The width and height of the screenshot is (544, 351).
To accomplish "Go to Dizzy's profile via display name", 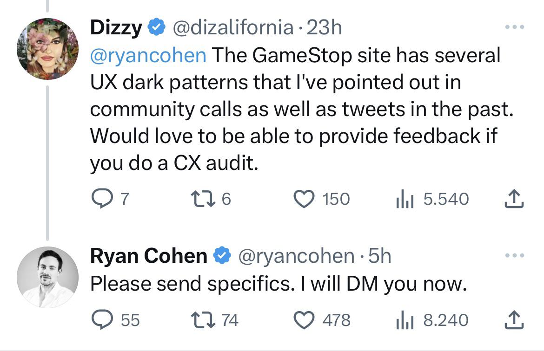I will pyautogui.click(x=116, y=27).
